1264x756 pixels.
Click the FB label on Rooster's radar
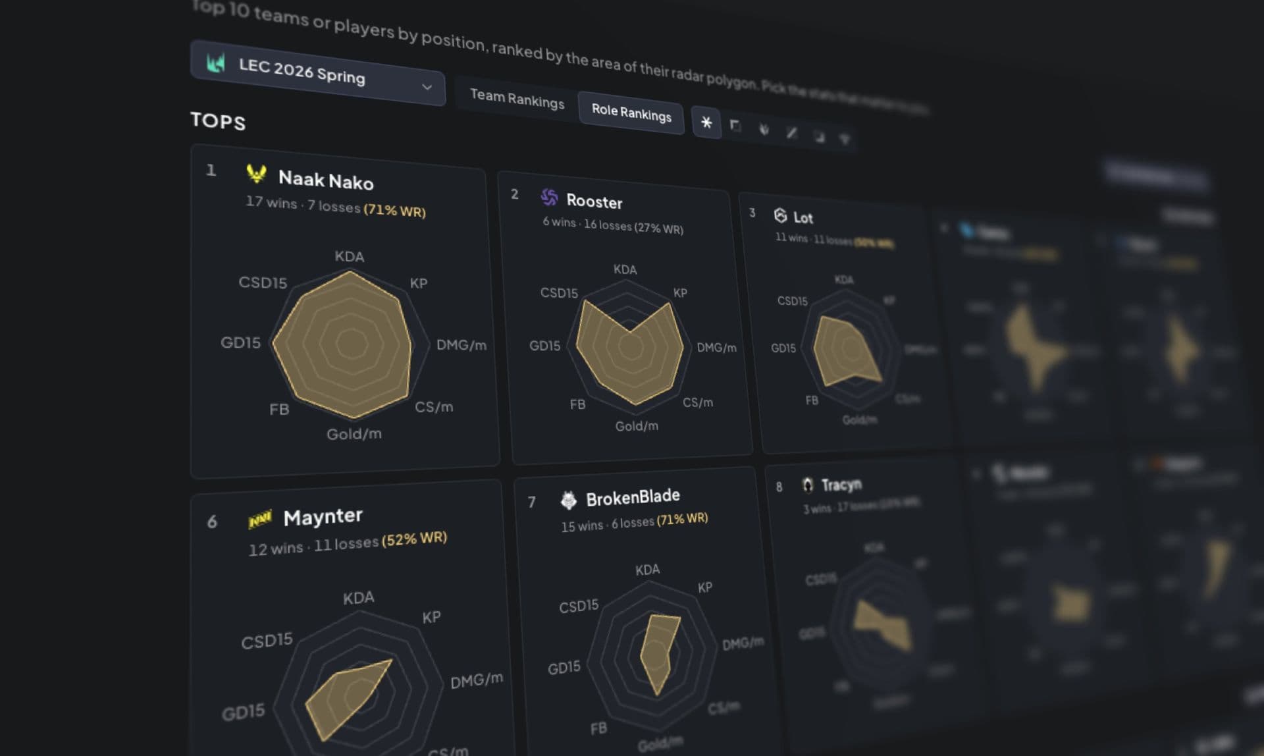click(577, 404)
